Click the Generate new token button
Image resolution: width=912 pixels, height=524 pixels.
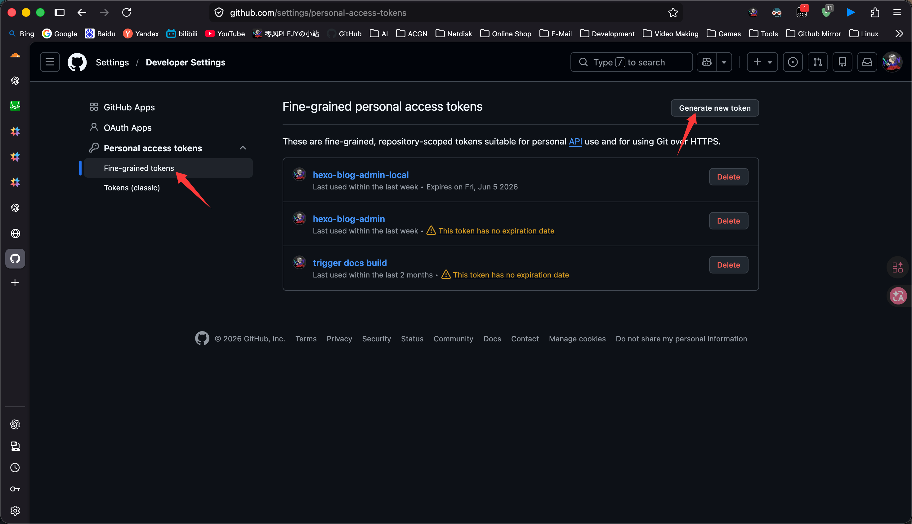(x=715, y=108)
